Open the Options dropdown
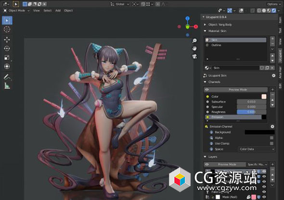The width and height of the screenshot is (284, 200). (x=273, y=4)
